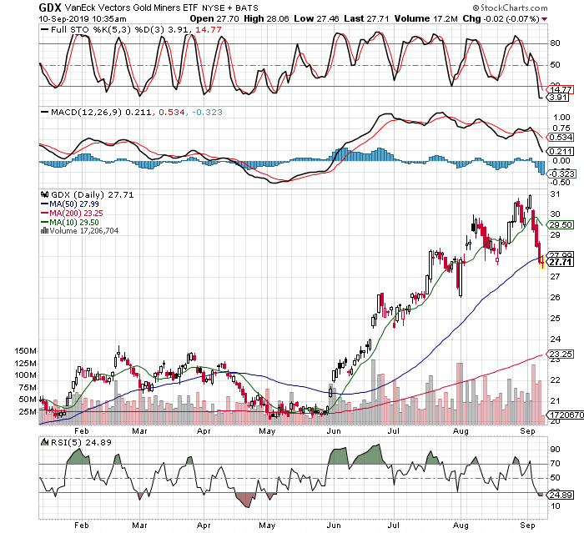Image resolution: width=584 pixels, height=533 pixels.
Task: Click the MA(200) 23.25 legend entry
Action: [76, 214]
